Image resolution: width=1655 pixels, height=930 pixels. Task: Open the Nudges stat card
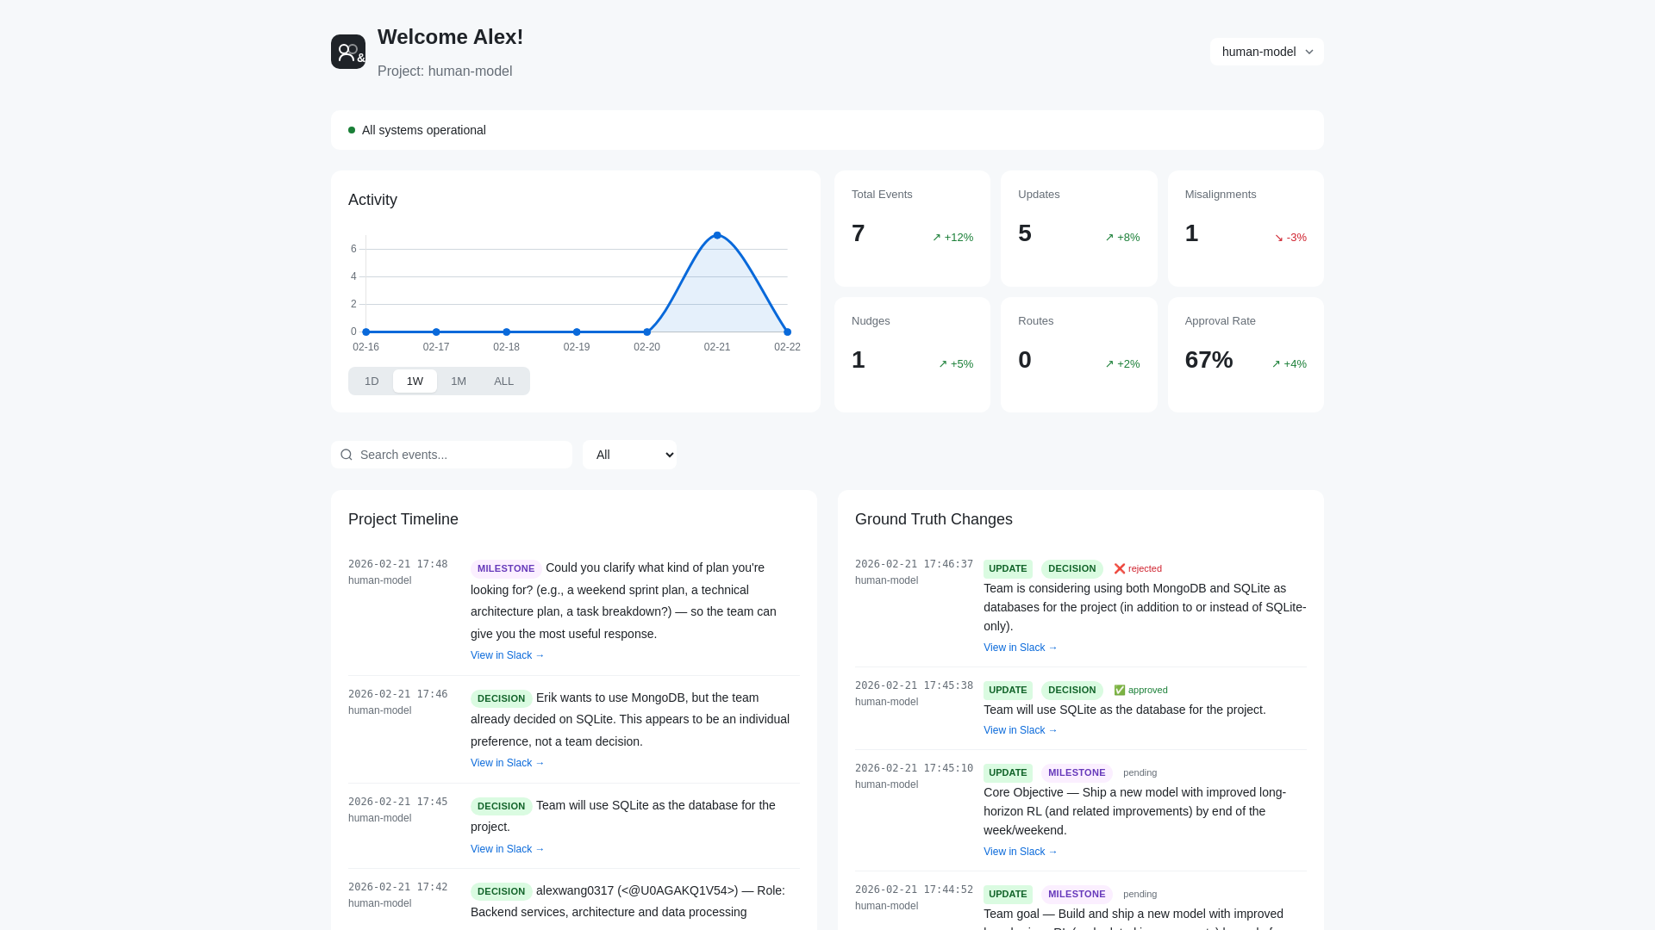pos(912,355)
